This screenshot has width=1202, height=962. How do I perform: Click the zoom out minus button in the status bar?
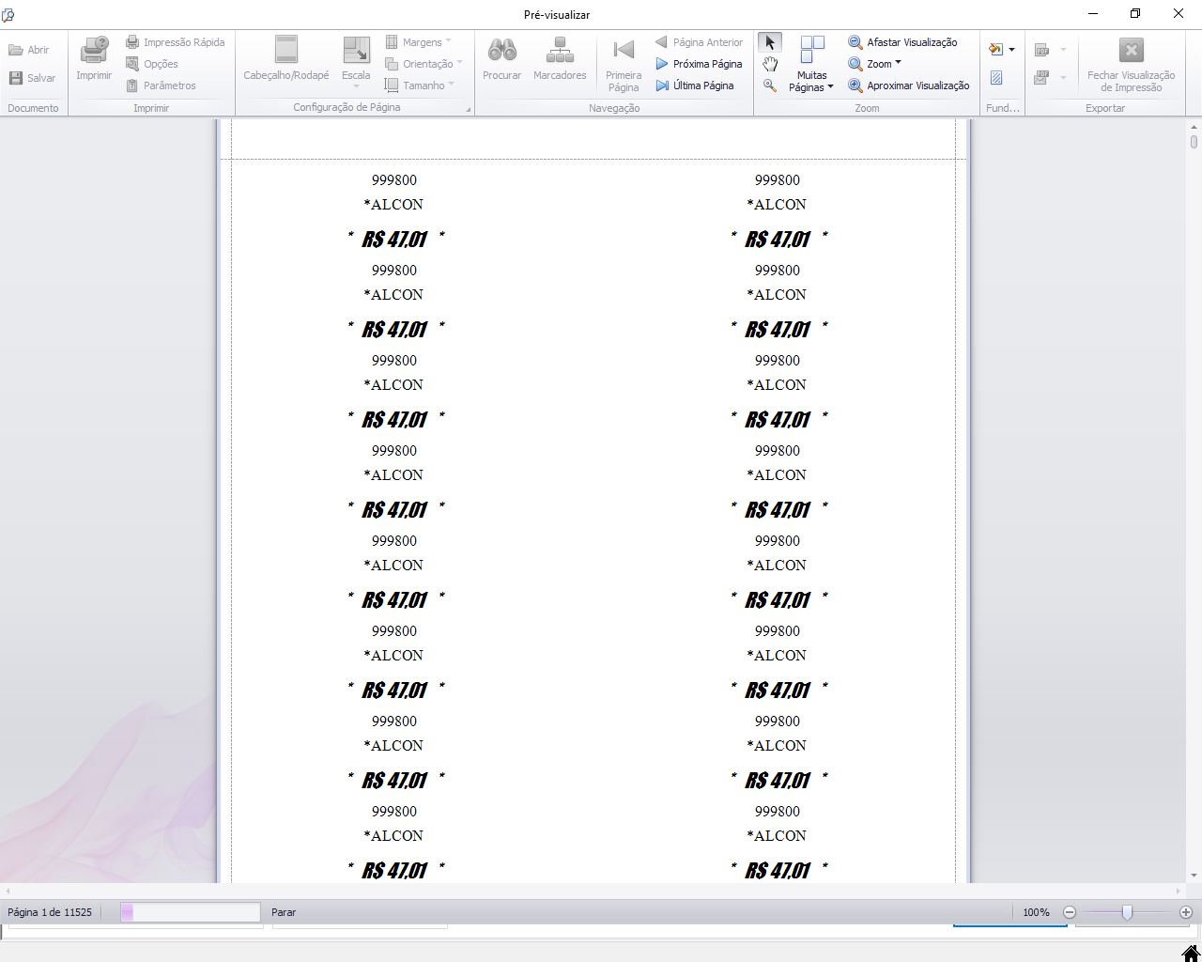click(x=1070, y=912)
